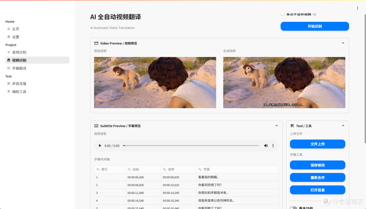
Task: Click the edit icon in 起始 header
Action: (x=129, y=169)
